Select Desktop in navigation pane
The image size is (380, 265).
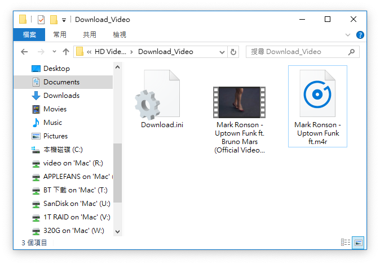coord(64,69)
